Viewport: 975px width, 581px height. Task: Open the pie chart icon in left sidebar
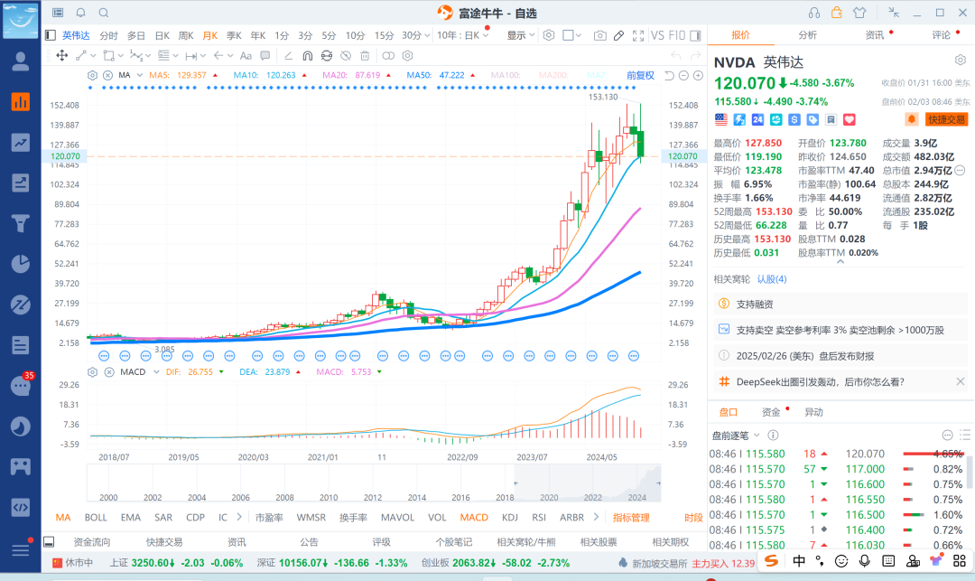click(21, 263)
